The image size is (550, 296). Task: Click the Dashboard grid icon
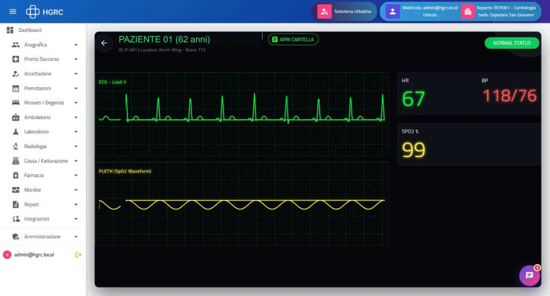(10, 30)
